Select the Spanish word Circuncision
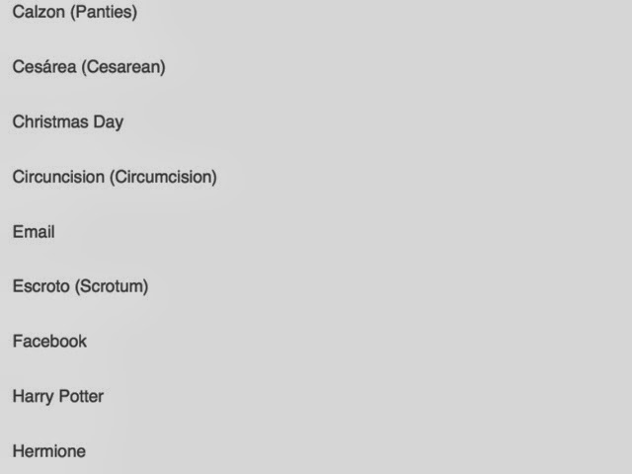This screenshot has height=474, width=632. 58,177
